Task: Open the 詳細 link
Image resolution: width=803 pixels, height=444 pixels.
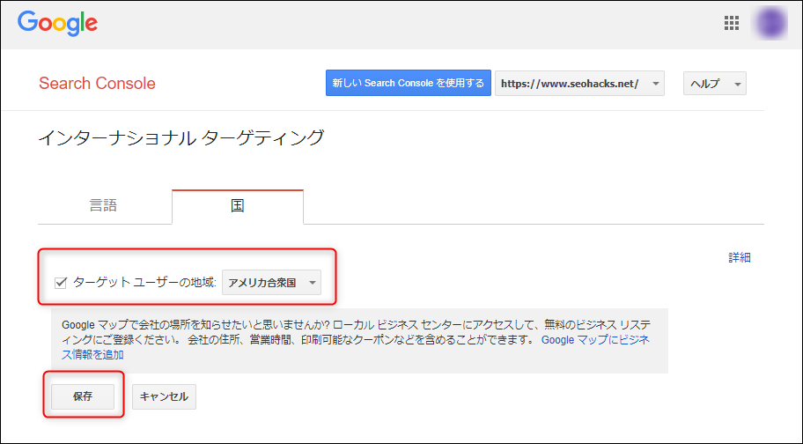Action: pos(740,257)
